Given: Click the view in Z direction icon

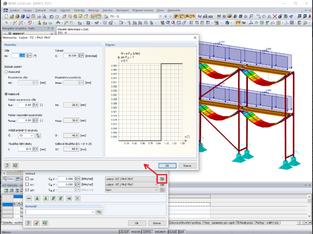Looking at the screenshot, I should 202,23.
